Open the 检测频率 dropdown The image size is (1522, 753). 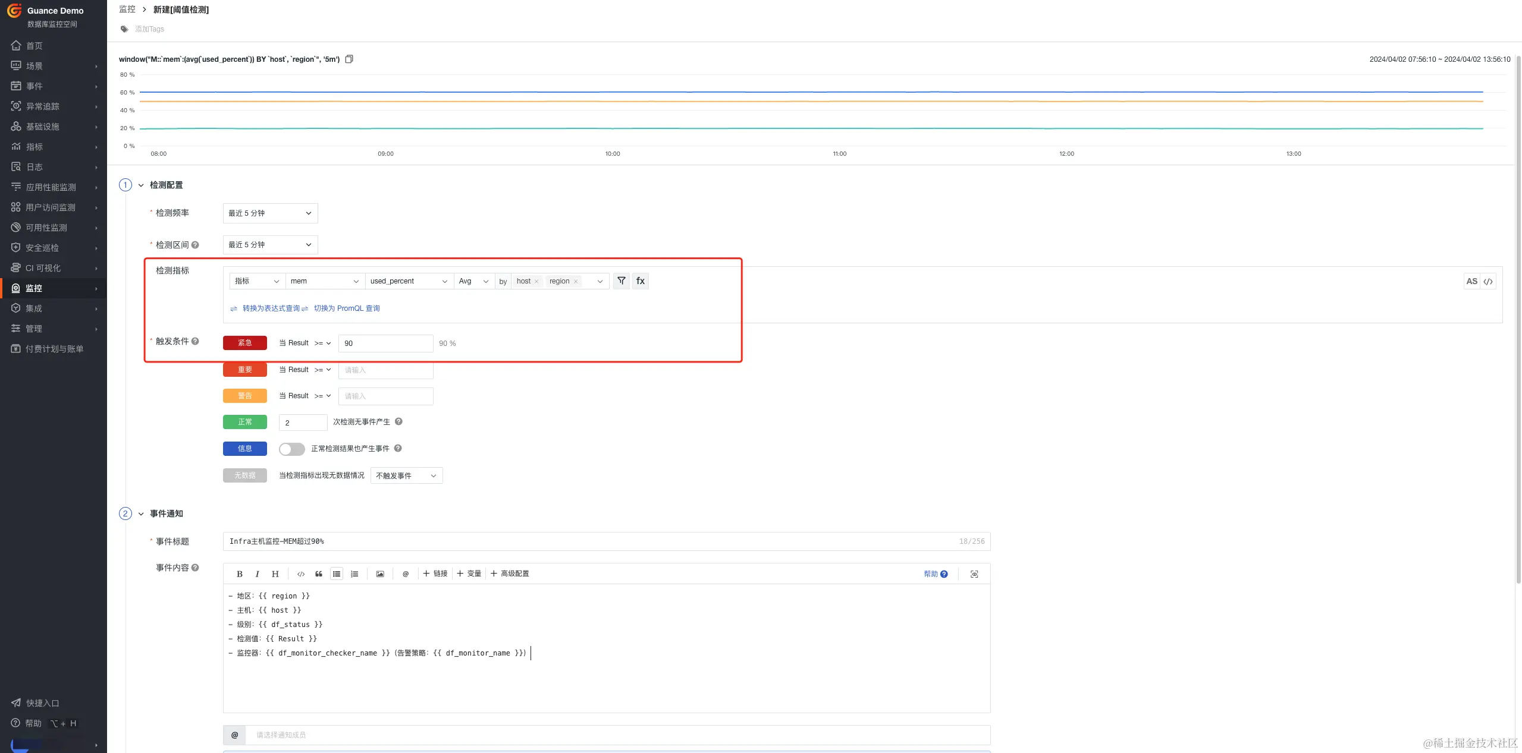click(270, 213)
